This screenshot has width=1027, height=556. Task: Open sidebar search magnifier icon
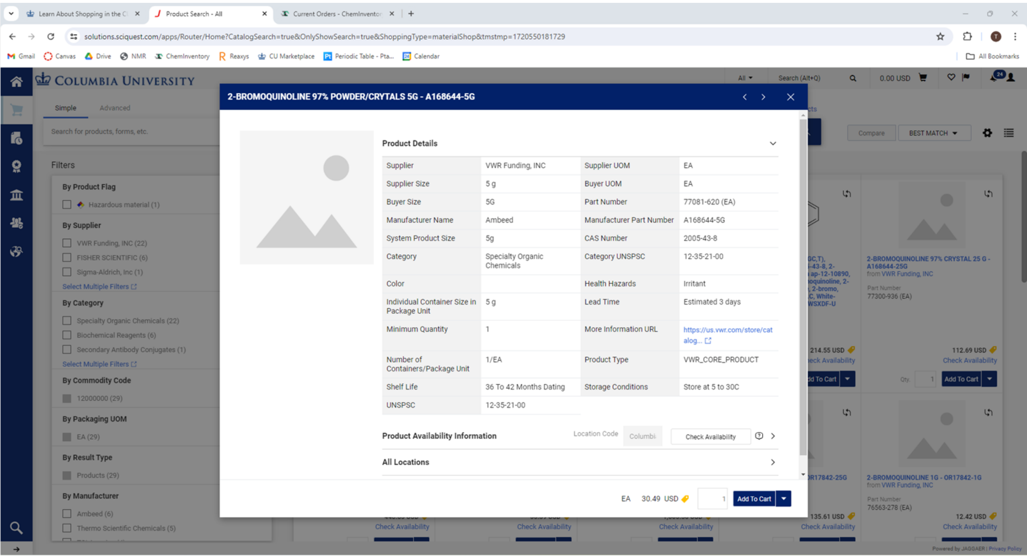pos(16,528)
